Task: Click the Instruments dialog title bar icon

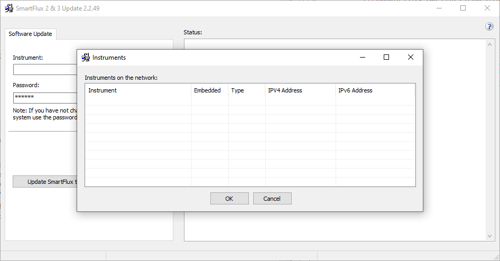Action: pyautogui.click(x=85, y=58)
